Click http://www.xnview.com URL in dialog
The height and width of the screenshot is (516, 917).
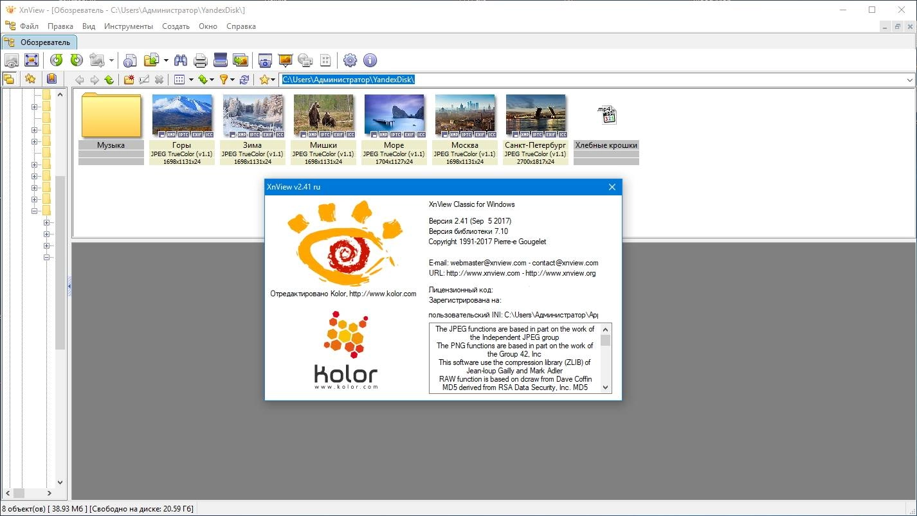coord(483,273)
